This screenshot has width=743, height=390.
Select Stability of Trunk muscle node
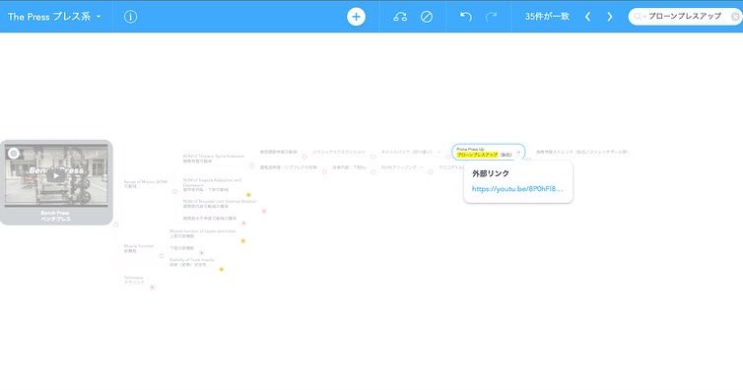[x=191, y=262]
